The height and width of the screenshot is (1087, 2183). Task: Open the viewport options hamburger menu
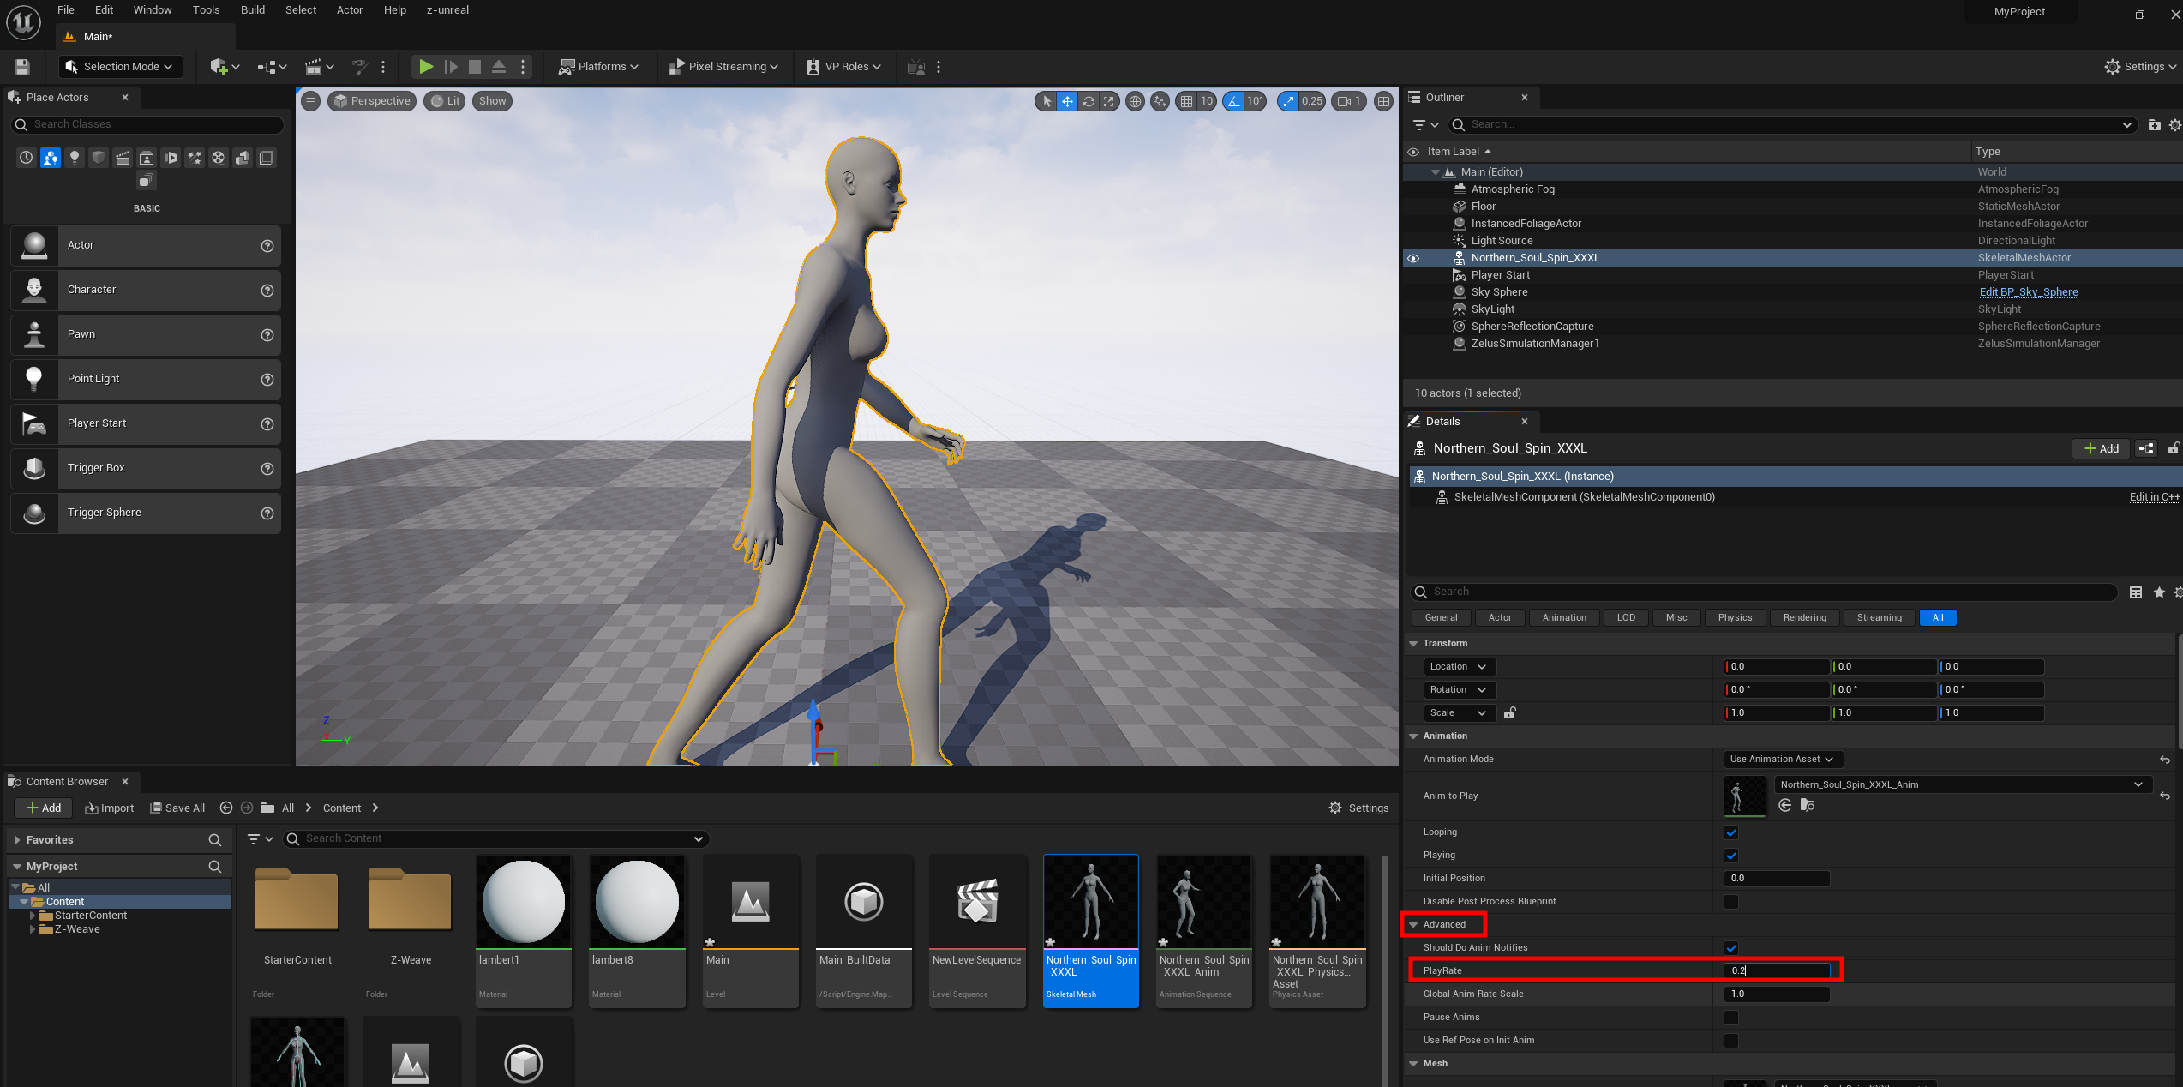click(311, 101)
